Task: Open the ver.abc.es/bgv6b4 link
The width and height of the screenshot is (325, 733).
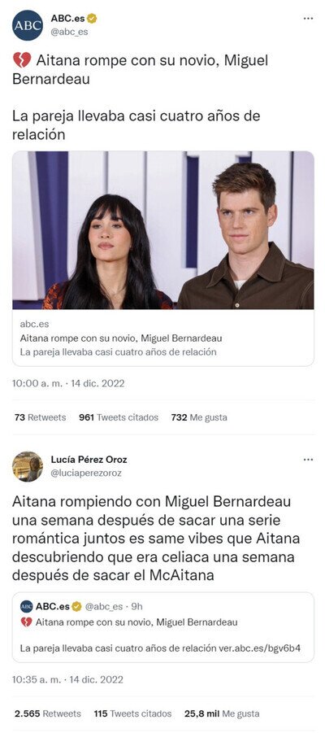Action: click(259, 648)
